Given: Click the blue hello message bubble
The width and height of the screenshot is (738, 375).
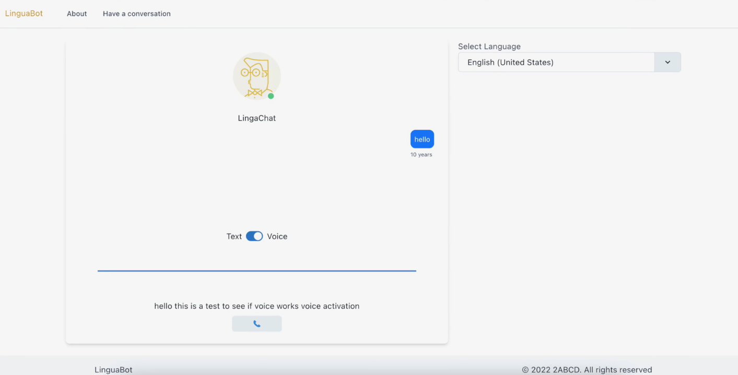Looking at the screenshot, I should pyautogui.click(x=421, y=139).
